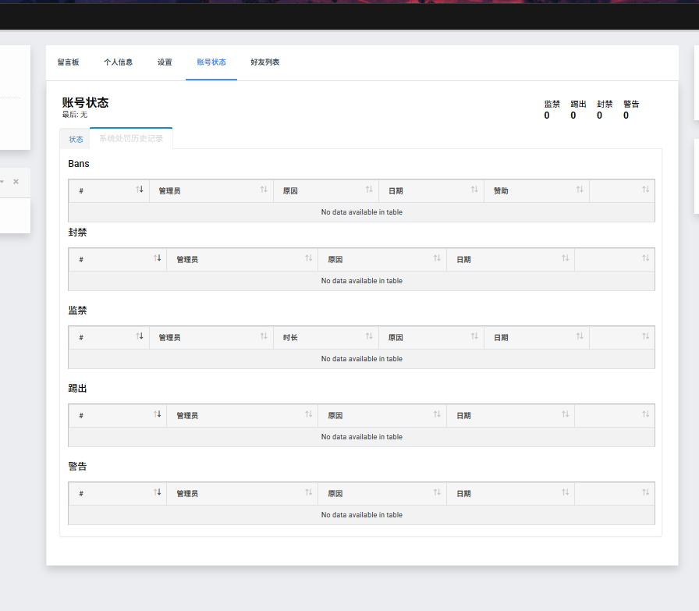This screenshot has width=699, height=611.
Task: Close the left side panel with ×
Action: coord(16,181)
